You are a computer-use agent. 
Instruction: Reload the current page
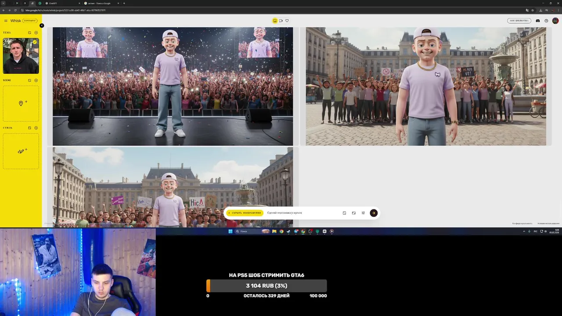[x=15, y=10]
